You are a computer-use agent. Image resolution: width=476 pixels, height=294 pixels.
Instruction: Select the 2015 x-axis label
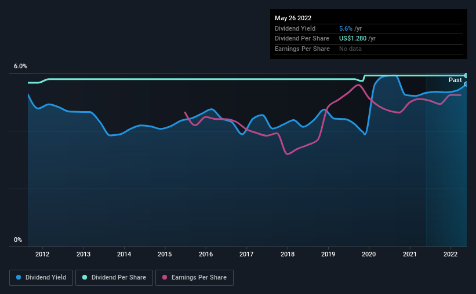pyautogui.click(x=165, y=254)
